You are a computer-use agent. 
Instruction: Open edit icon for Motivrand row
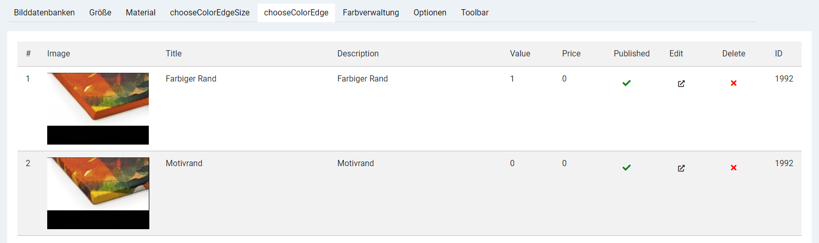pos(681,168)
